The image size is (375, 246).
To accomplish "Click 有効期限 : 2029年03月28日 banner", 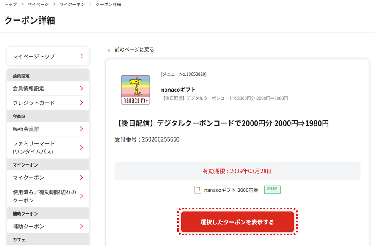I will coord(237,171).
